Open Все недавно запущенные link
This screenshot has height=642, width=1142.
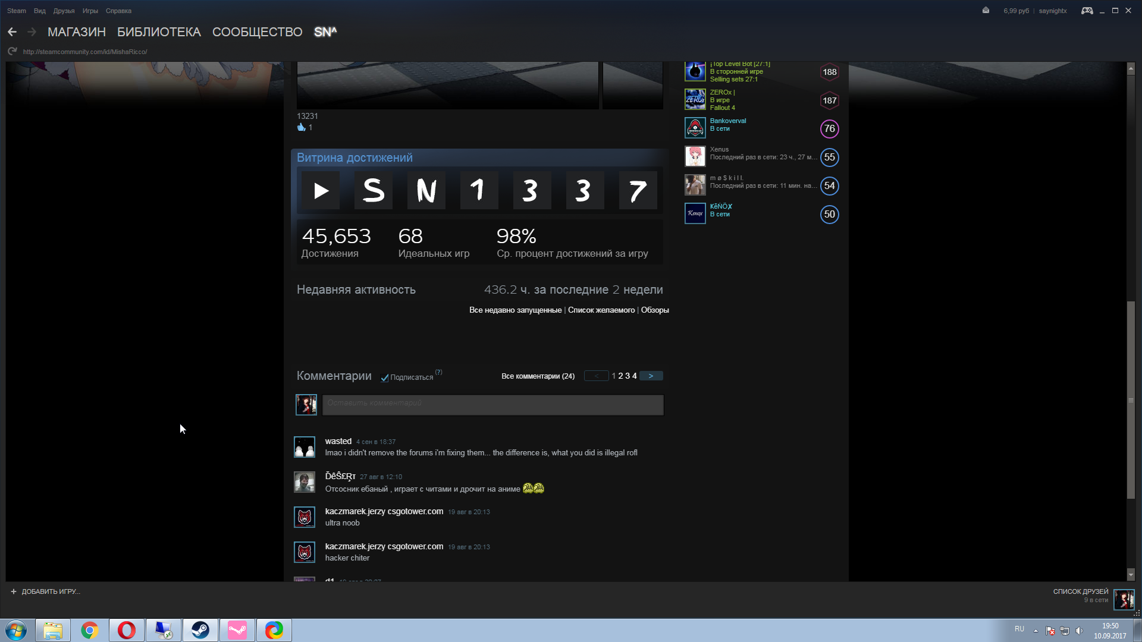pos(515,310)
